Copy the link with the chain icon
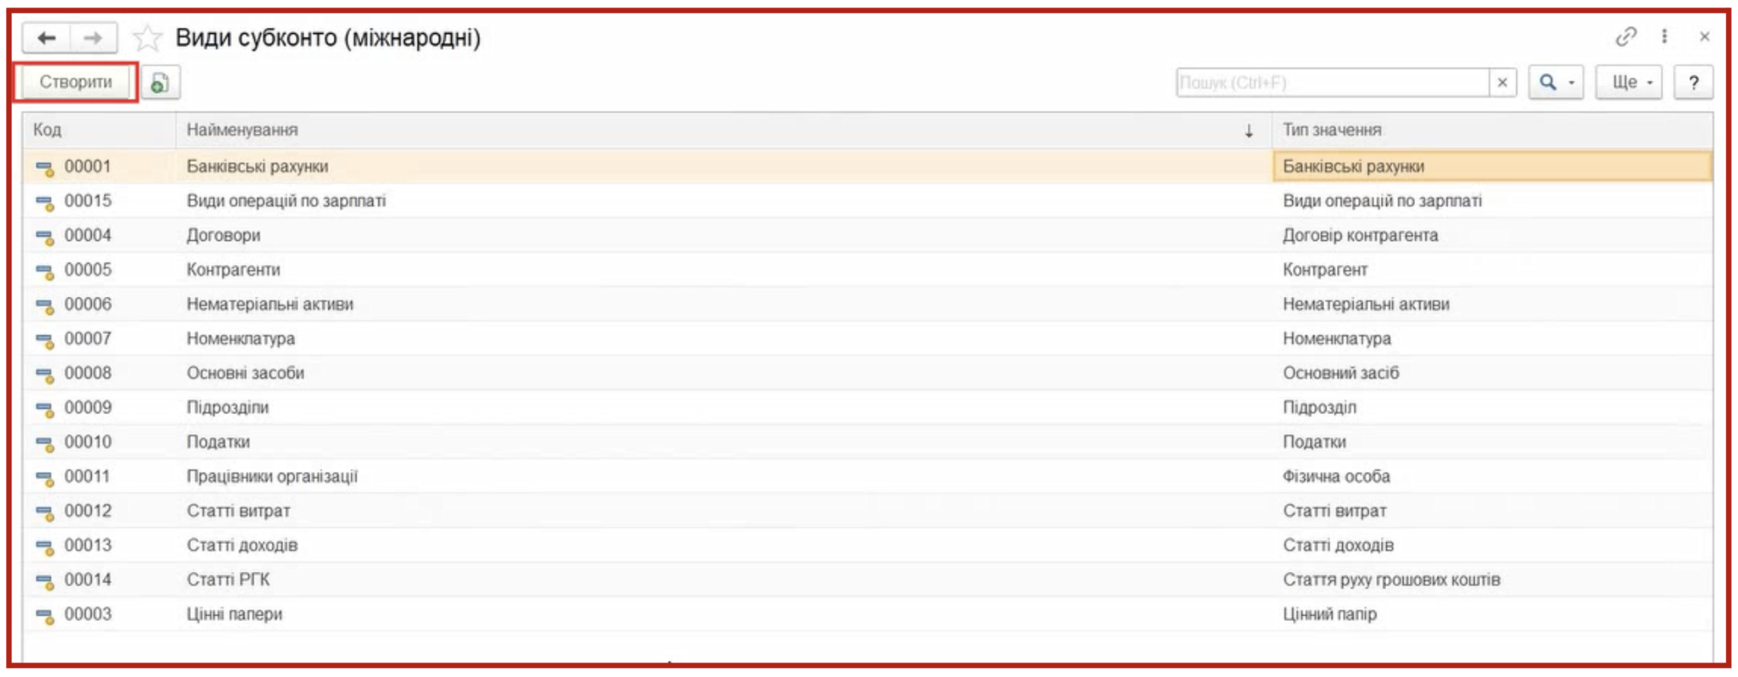 pyautogui.click(x=1625, y=36)
